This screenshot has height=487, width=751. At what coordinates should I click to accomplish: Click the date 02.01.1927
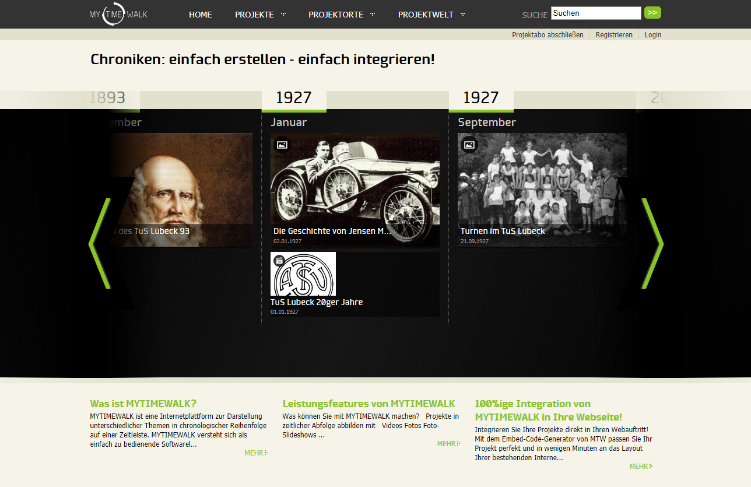(287, 241)
